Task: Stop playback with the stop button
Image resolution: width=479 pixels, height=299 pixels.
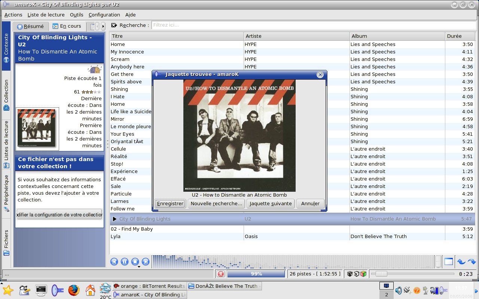Action: (135, 262)
